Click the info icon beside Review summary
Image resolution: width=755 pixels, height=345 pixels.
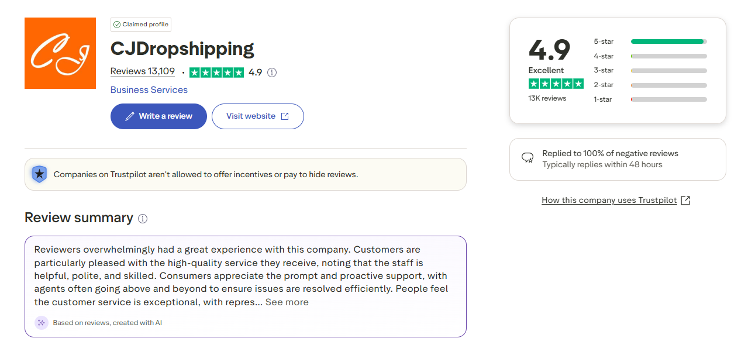click(x=143, y=218)
